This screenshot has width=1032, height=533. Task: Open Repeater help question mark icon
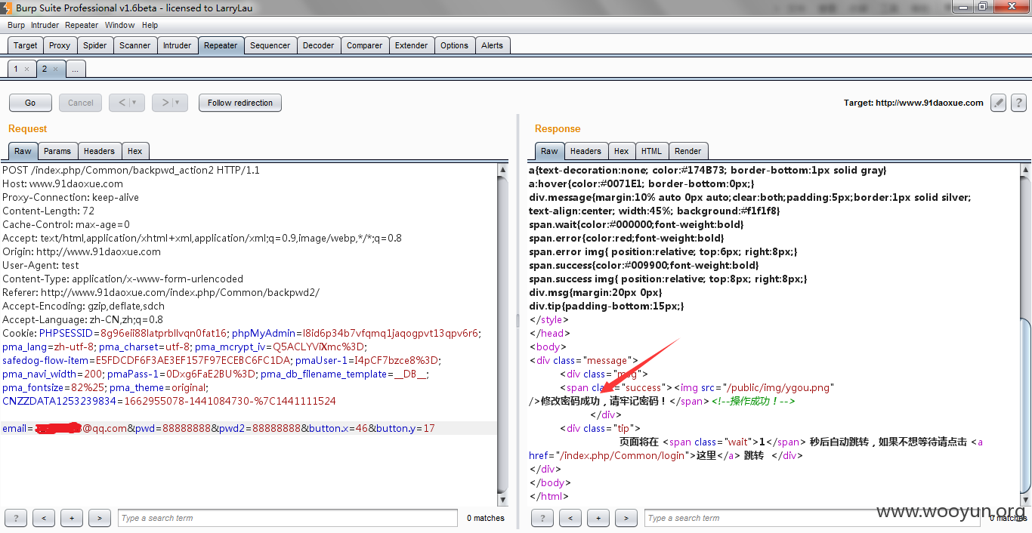(1018, 103)
